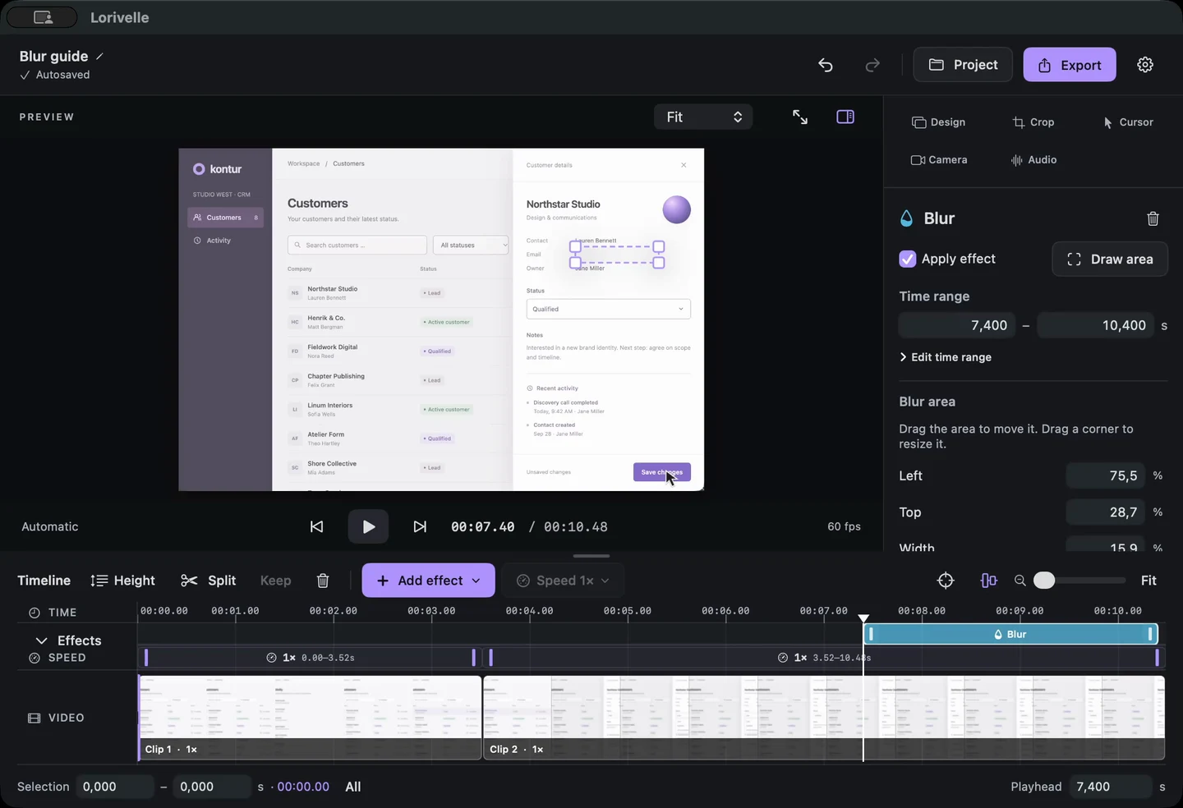Click the time range end field 10,400

click(x=1095, y=325)
